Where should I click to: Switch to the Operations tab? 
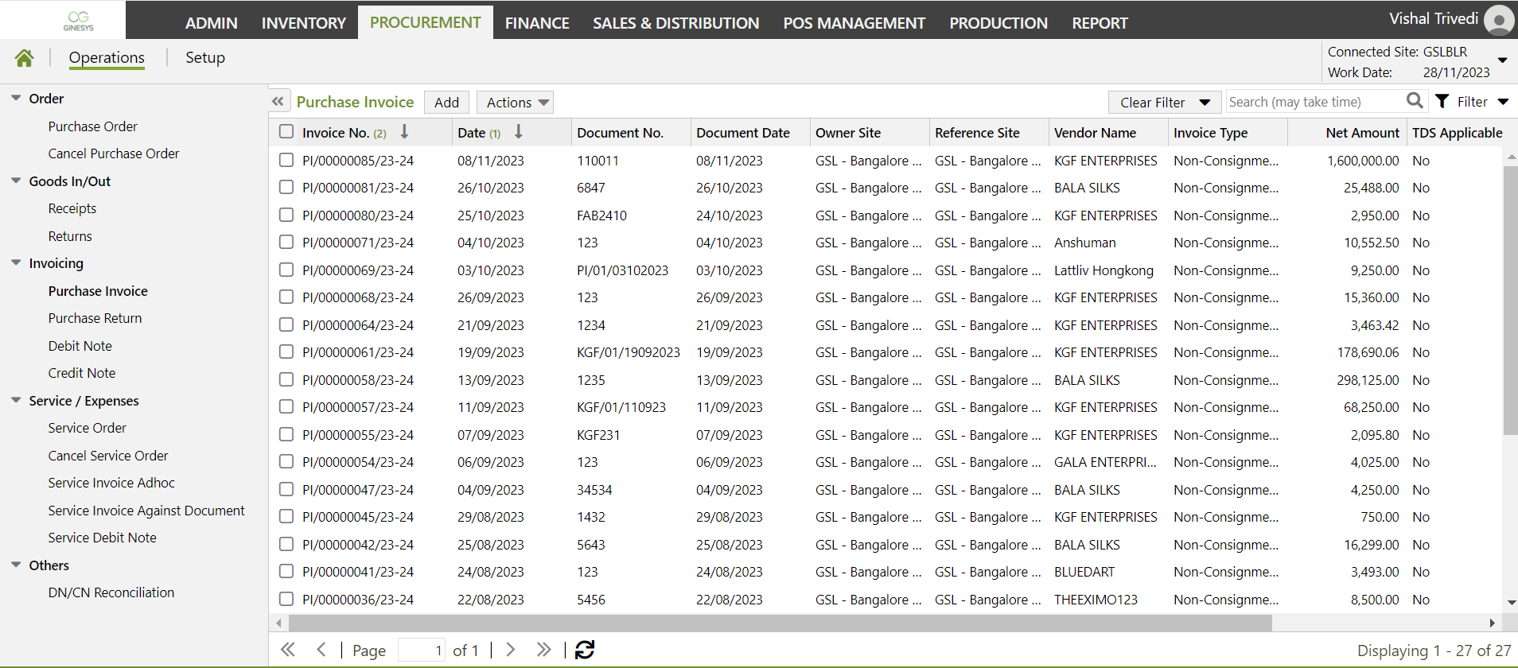[107, 57]
